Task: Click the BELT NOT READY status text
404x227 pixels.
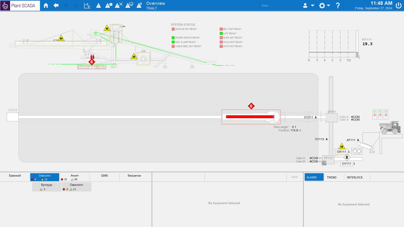Action: [232, 29]
